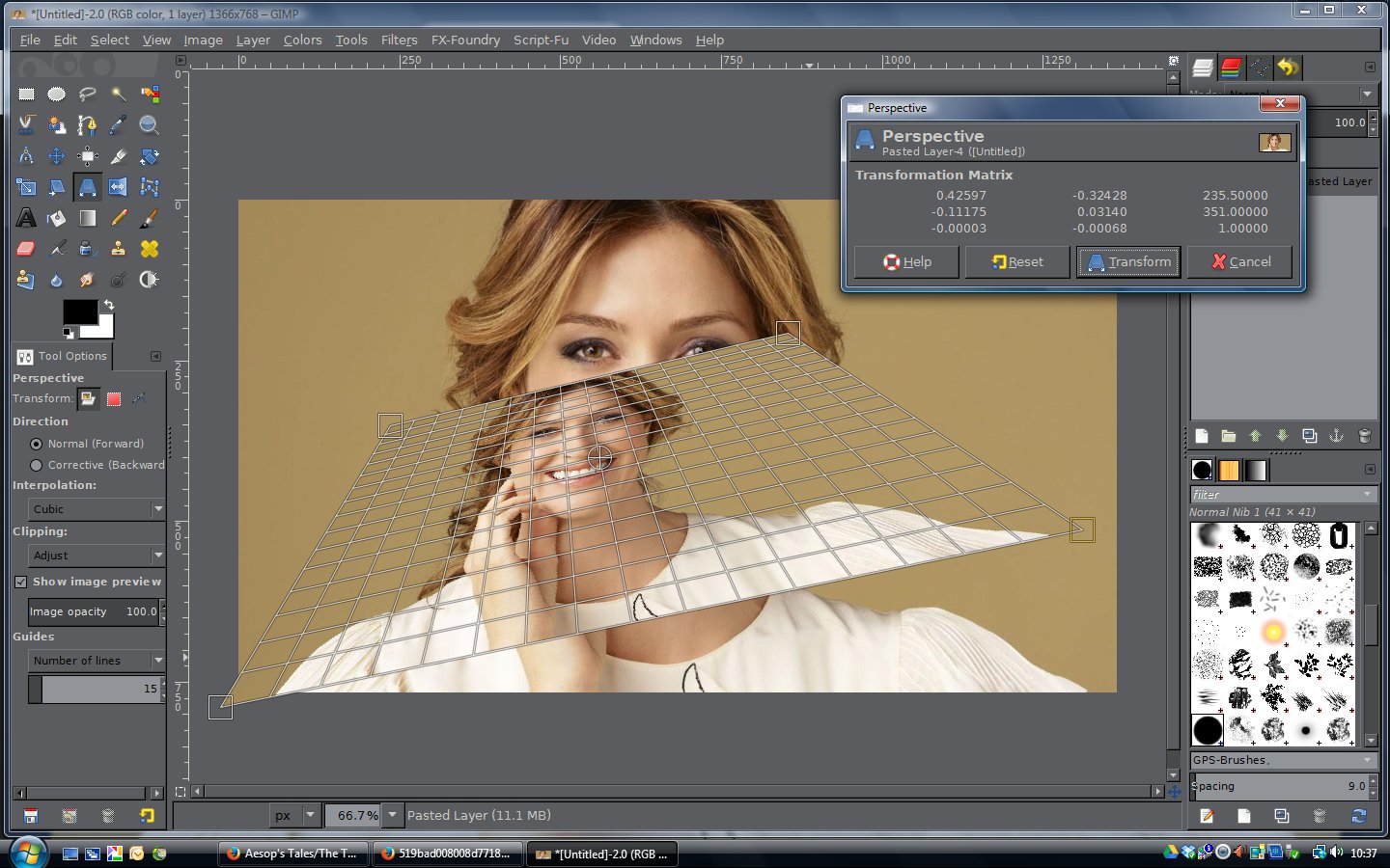Open the Cubic interpolation dropdown
This screenshot has height=868, width=1390.
point(97,509)
